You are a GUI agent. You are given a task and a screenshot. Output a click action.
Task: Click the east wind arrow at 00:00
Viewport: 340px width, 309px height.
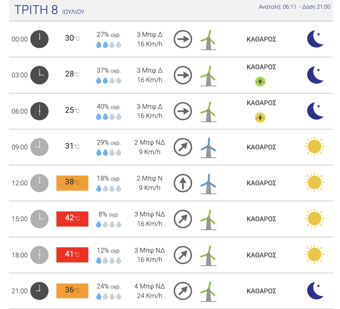183,39
